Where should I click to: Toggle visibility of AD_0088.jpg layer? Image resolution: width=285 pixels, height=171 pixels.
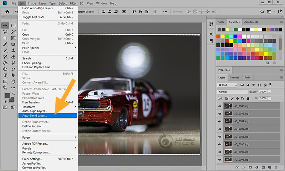[220, 137]
